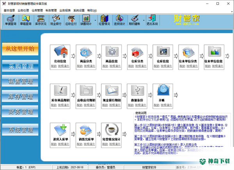
Task: Click the 库存状况 toolbar icon
Action: click(41, 20)
